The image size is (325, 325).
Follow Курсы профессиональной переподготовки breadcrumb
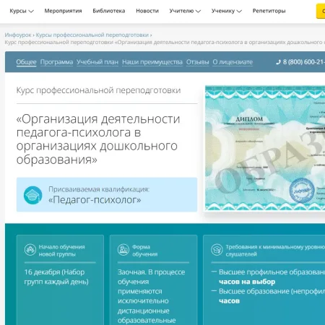tap(92, 35)
